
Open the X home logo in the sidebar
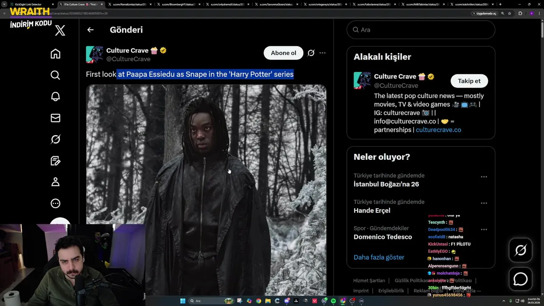pos(60,30)
